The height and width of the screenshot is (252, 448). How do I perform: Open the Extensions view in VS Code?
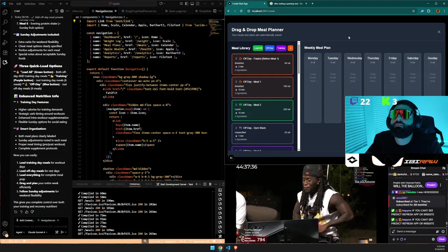(x=5, y=52)
